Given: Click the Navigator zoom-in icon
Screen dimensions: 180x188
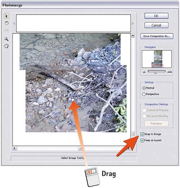Looking at the screenshot, I should click(x=170, y=72).
